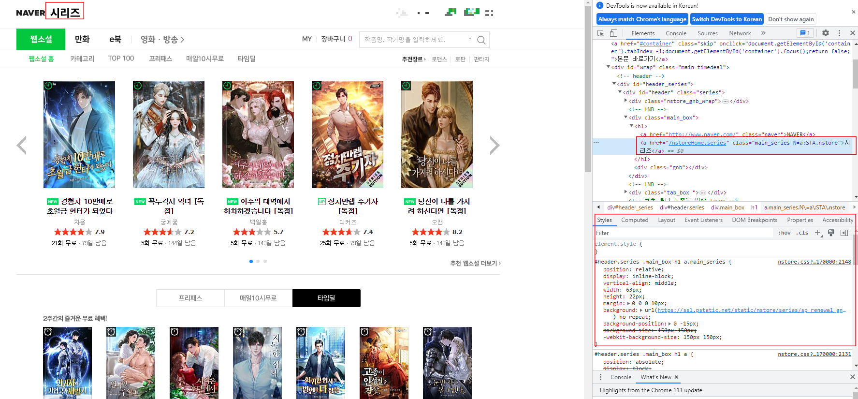The width and height of the screenshot is (858, 399).
Task: Open the 추천 웹소설 더보기 link
Action: click(475, 263)
